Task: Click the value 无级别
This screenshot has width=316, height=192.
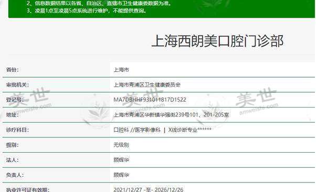Action: 121,145
